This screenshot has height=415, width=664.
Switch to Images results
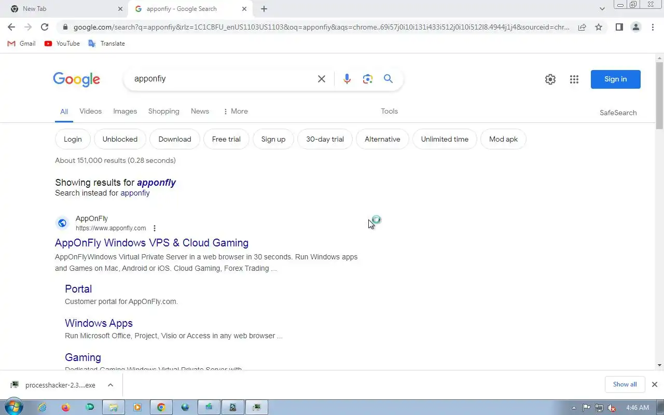[x=125, y=112]
